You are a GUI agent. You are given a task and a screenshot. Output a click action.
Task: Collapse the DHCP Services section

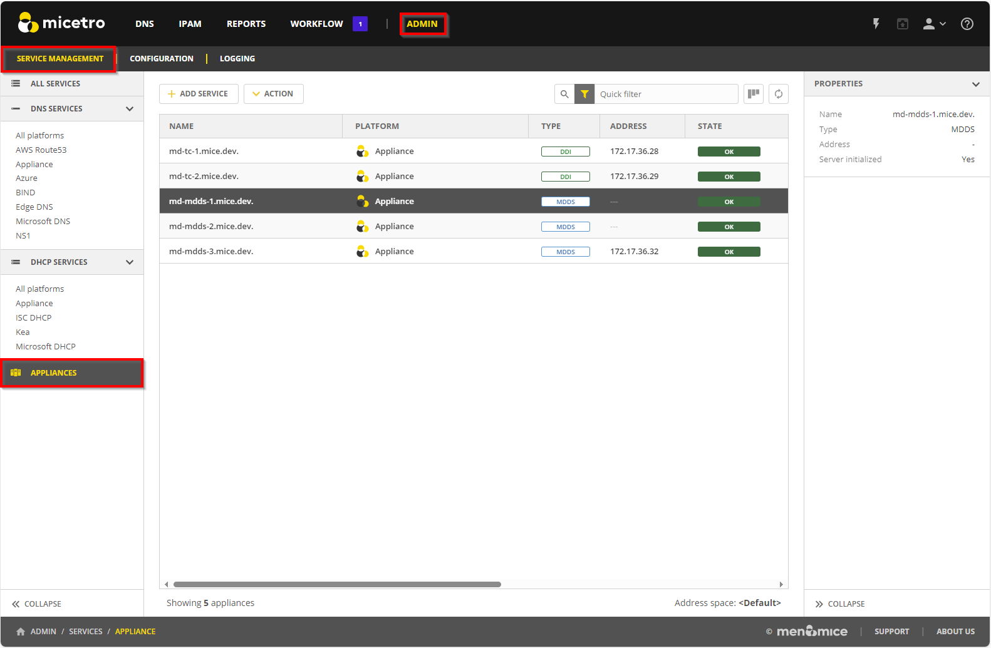(x=130, y=262)
